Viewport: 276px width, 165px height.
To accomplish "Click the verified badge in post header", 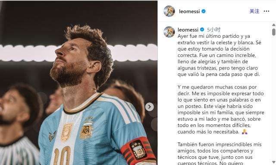I will (204, 11).
